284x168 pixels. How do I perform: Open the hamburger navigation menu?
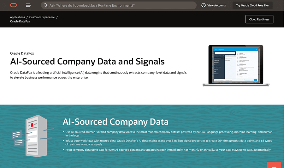pyautogui.click(x=28, y=5)
